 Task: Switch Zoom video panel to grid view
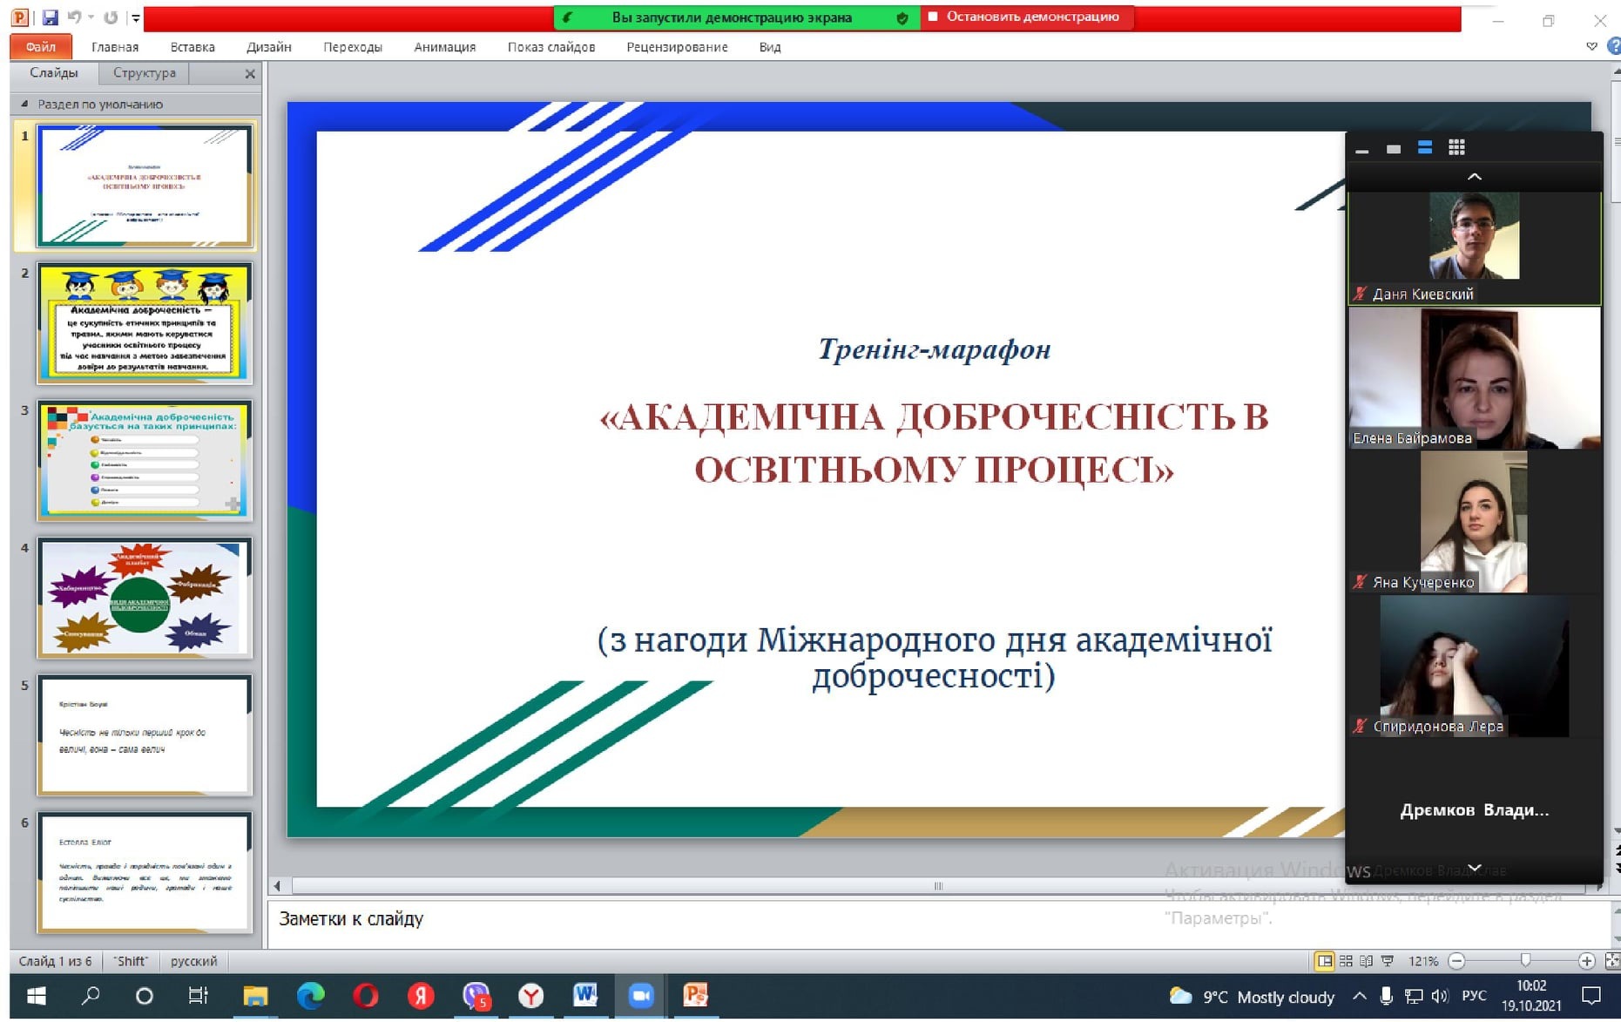(x=1456, y=148)
